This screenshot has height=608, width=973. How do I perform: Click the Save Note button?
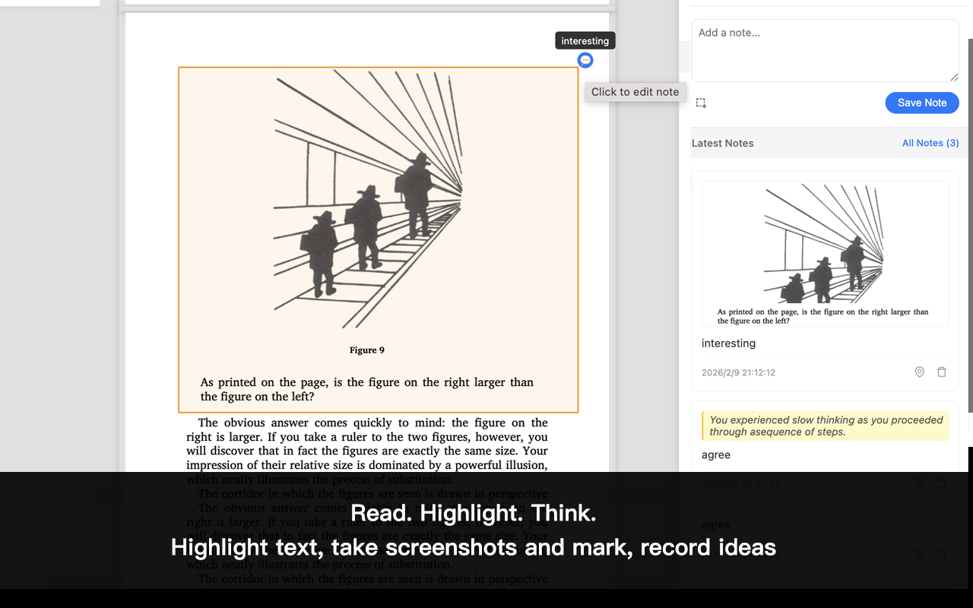click(x=921, y=103)
